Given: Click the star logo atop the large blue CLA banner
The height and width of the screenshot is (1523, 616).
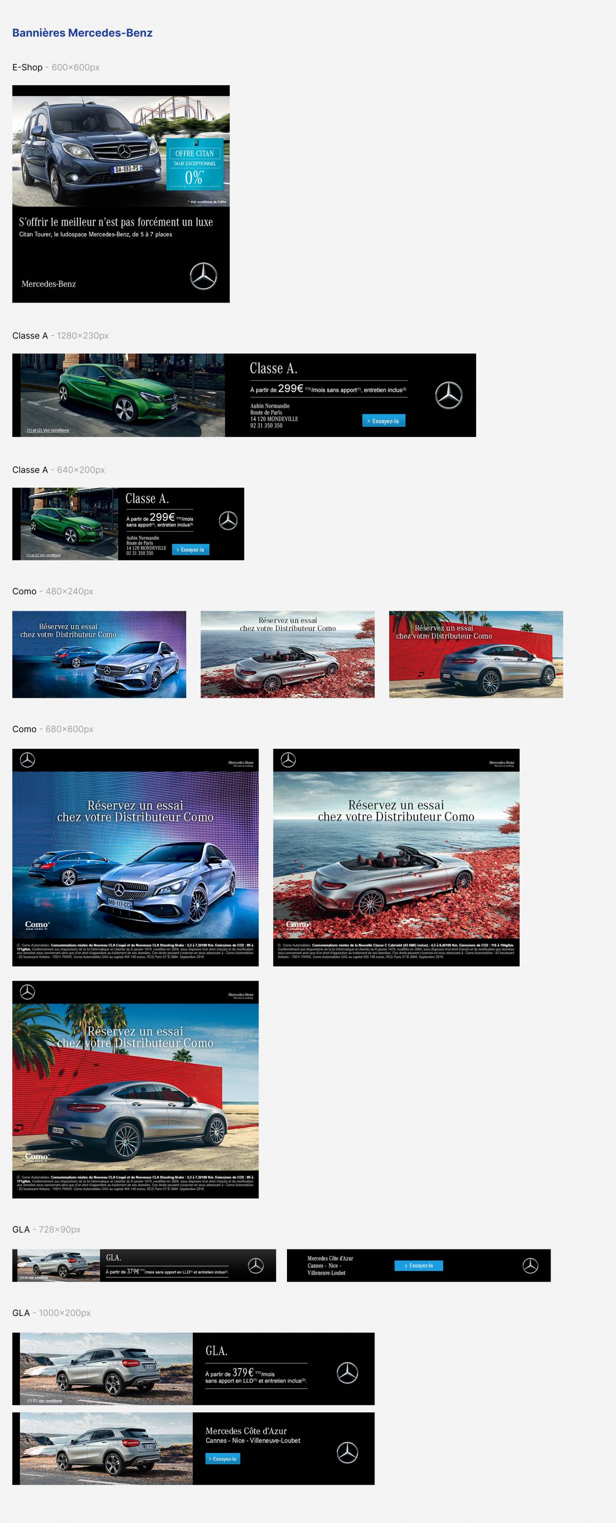Looking at the screenshot, I should [x=27, y=760].
